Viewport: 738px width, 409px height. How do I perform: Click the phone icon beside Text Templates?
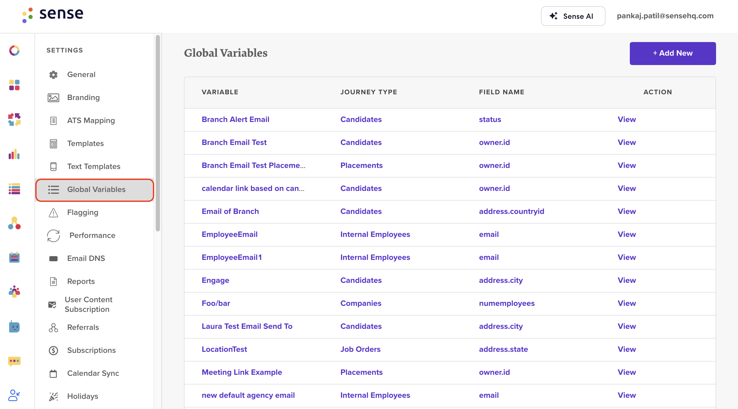53,166
